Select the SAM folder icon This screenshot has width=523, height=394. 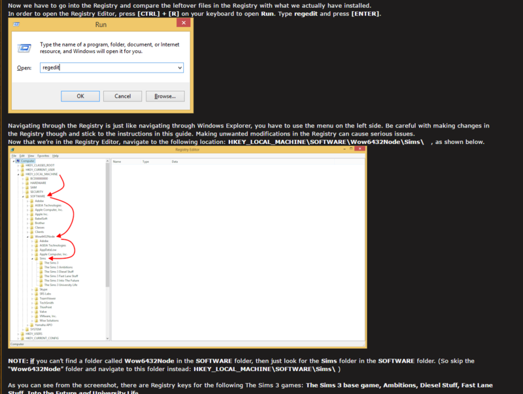click(27, 187)
